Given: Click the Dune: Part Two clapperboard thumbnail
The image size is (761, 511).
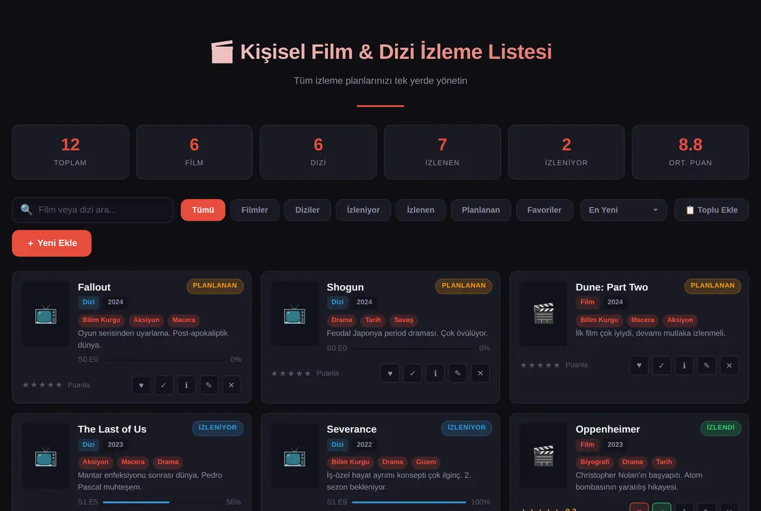Looking at the screenshot, I should [543, 314].
